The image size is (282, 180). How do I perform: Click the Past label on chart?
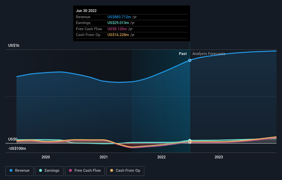(183, 54)
